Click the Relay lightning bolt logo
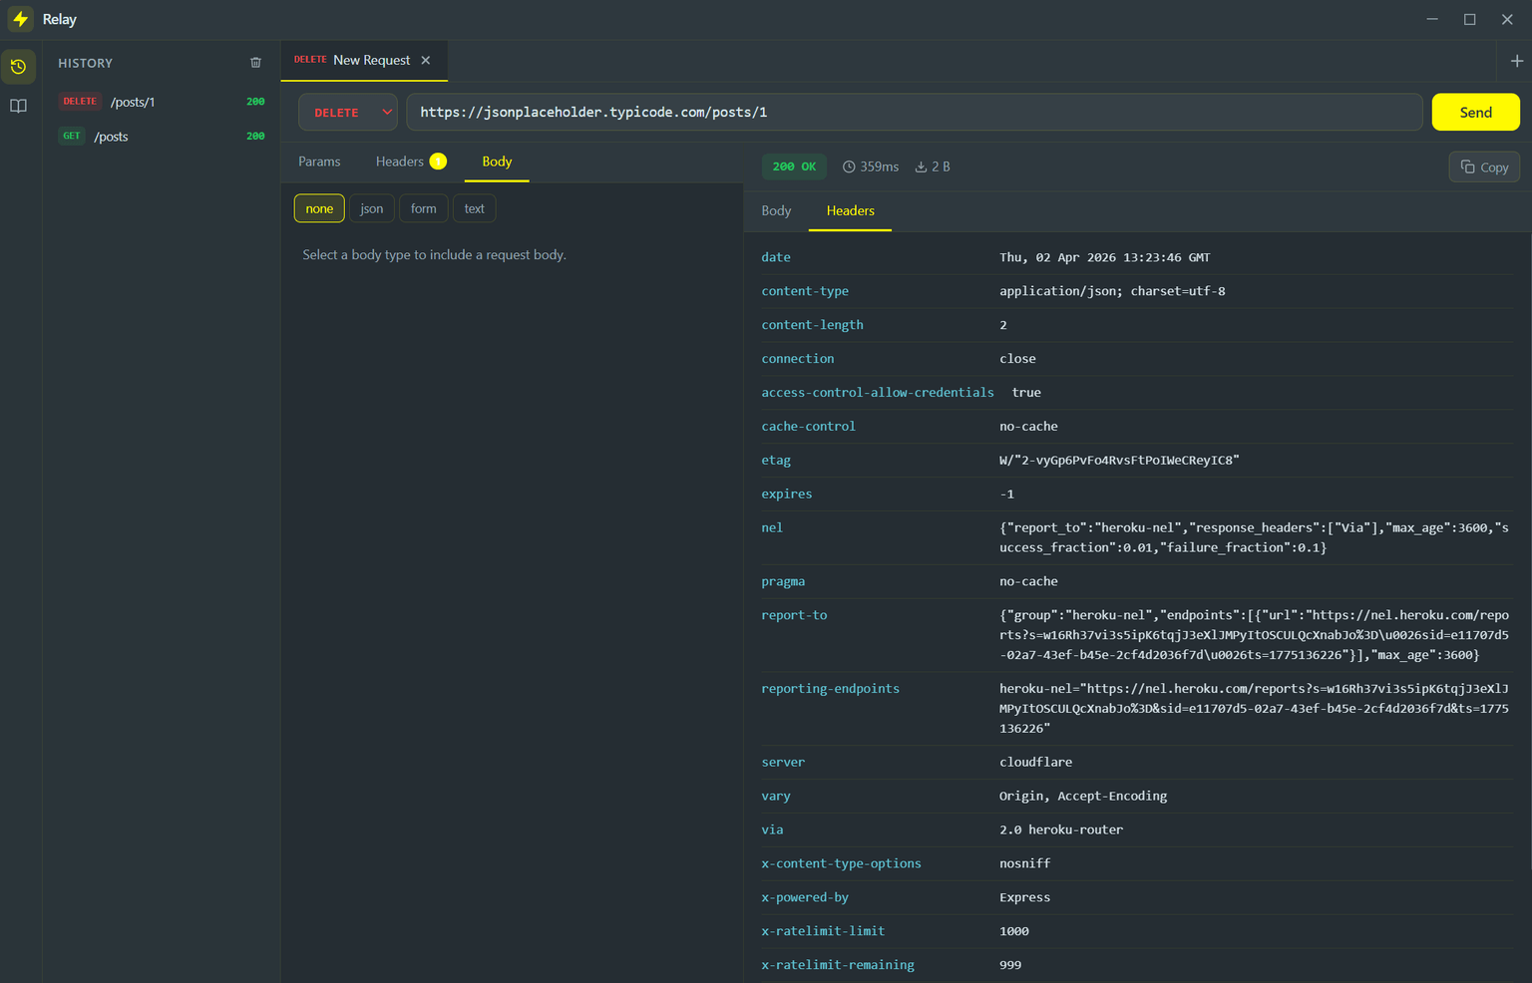 pyautogui.click(x=20, y=19)
